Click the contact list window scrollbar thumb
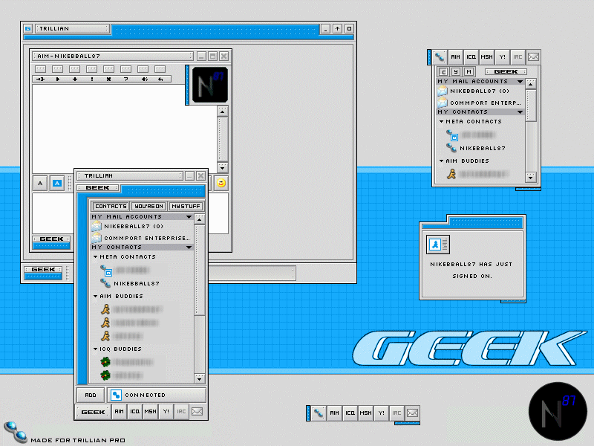594x446 pixels. 199,270
